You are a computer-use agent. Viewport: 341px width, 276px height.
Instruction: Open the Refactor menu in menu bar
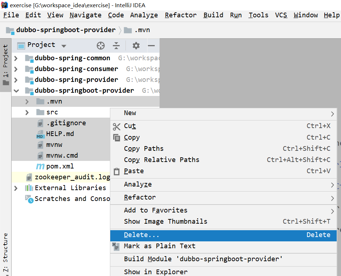[x=180, y=15]
